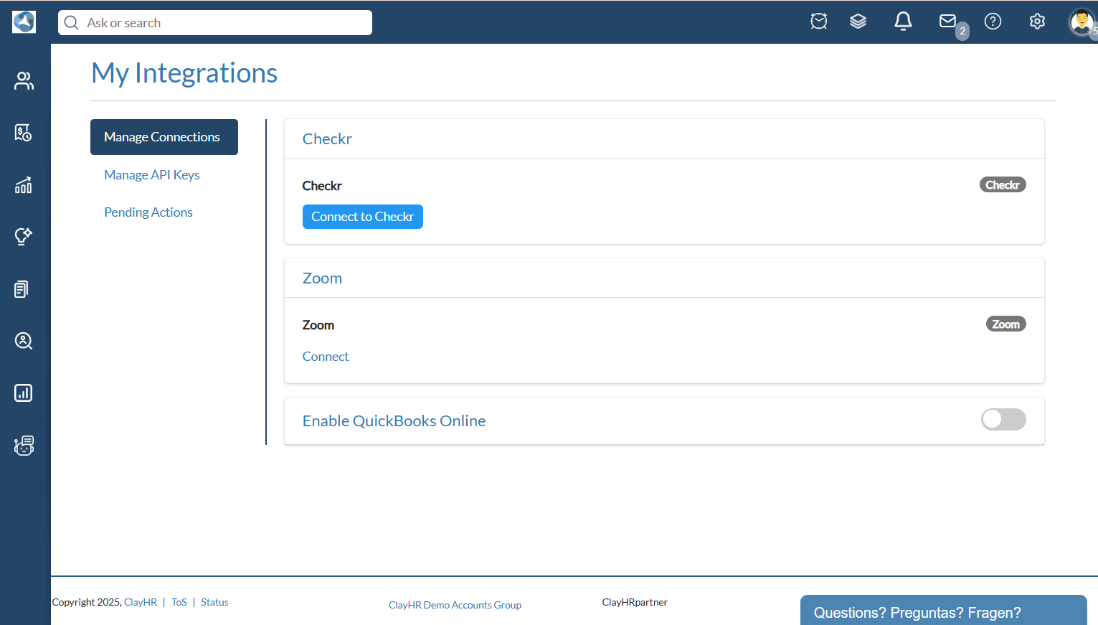Viewport: 1098px width, 625px height.
Task: Click the ClayHR logo icon
Action: click(24, 22)
